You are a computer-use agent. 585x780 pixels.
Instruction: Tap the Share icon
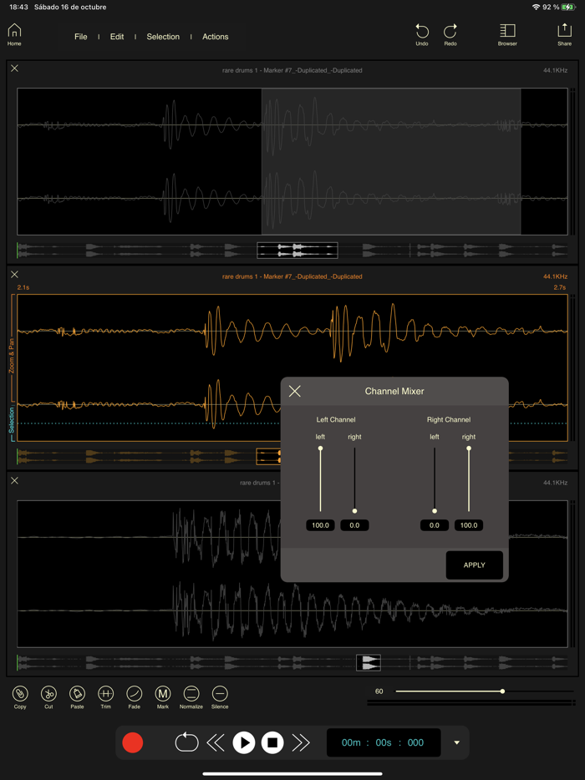565,35
